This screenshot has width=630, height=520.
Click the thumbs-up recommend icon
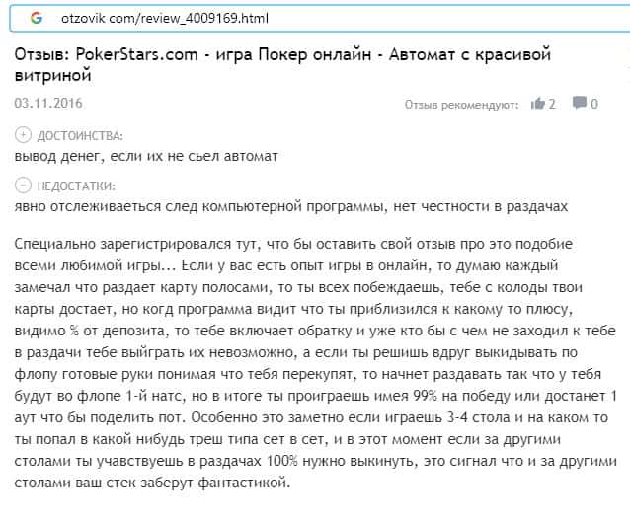click(538, 103)
